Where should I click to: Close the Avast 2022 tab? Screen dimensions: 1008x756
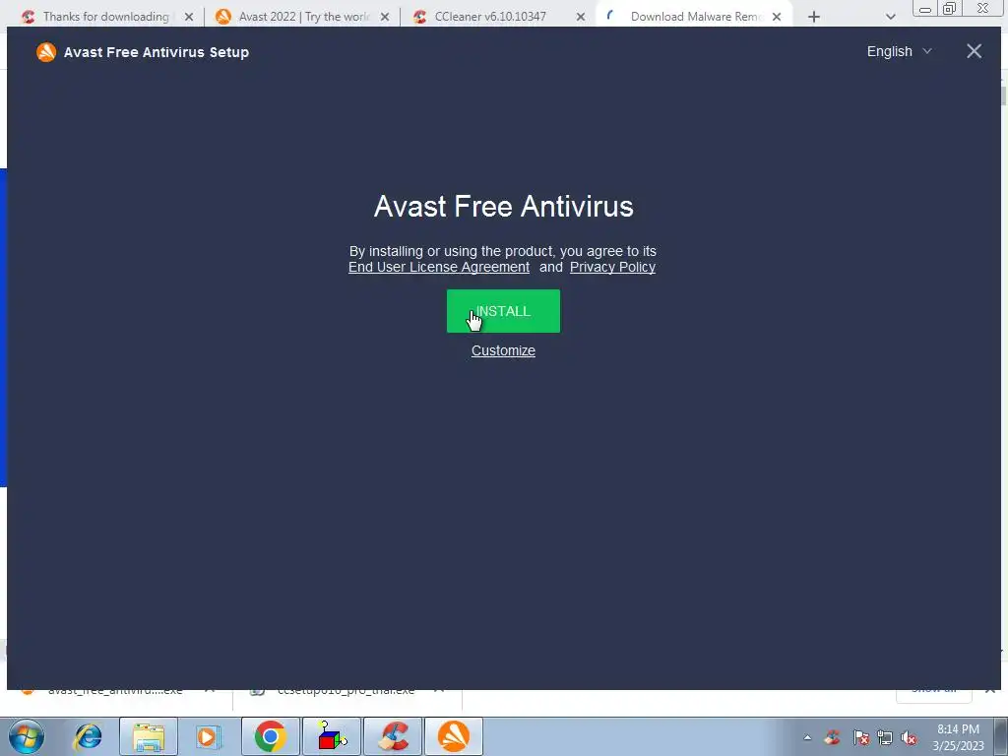[x=385, y=17]
